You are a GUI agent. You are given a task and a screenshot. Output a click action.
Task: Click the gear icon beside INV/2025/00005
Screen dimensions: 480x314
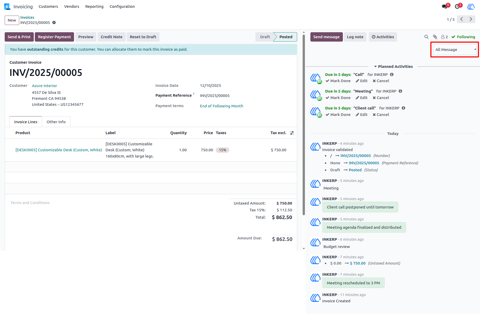tap(54, 23)
